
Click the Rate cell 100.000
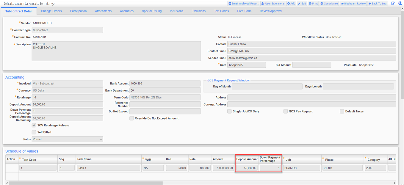[x=200, y=168]
